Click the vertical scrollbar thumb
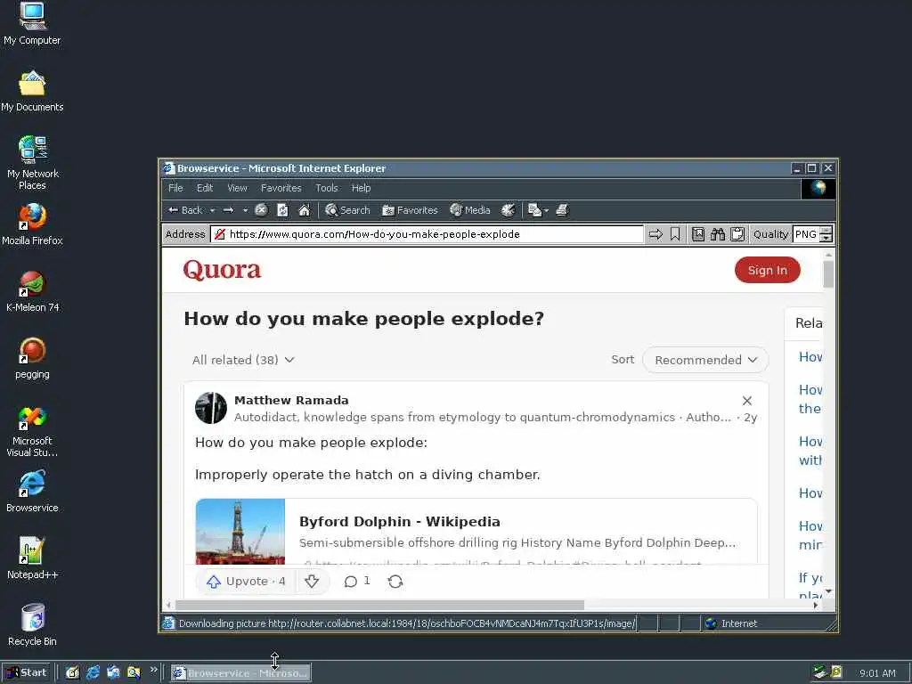Screen dimensions: 912x684 click(x=829, y=274)
